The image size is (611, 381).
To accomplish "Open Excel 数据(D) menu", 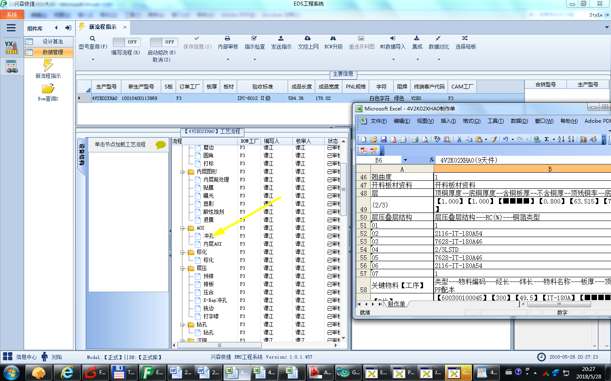I will coord(519,121).
